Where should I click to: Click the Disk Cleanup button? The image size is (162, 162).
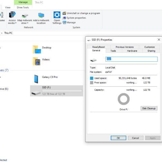point(149,108)
